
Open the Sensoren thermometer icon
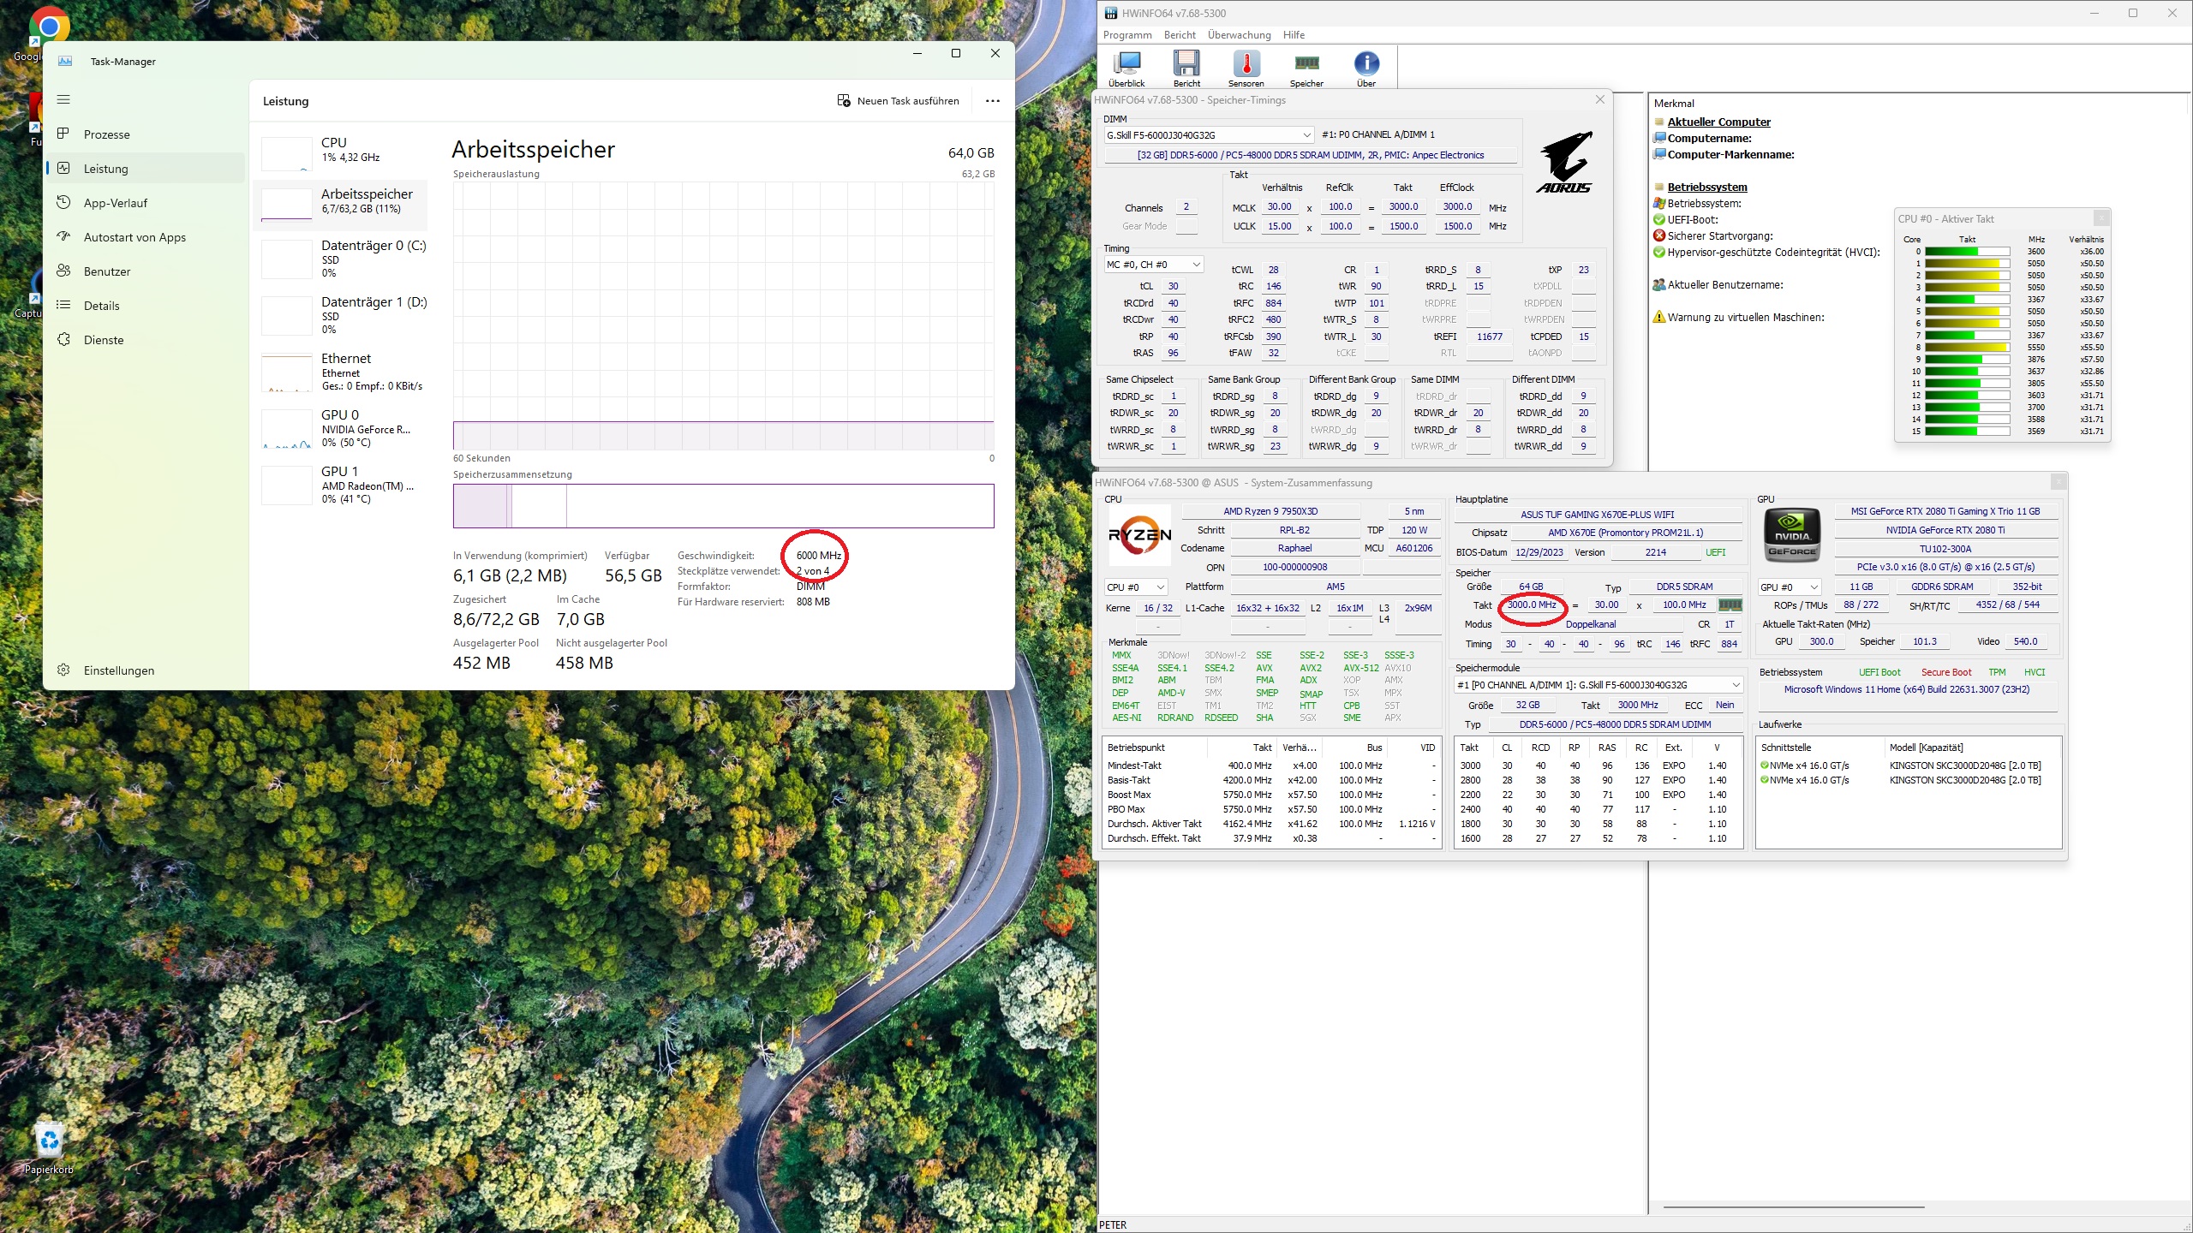click(1246, 68)
